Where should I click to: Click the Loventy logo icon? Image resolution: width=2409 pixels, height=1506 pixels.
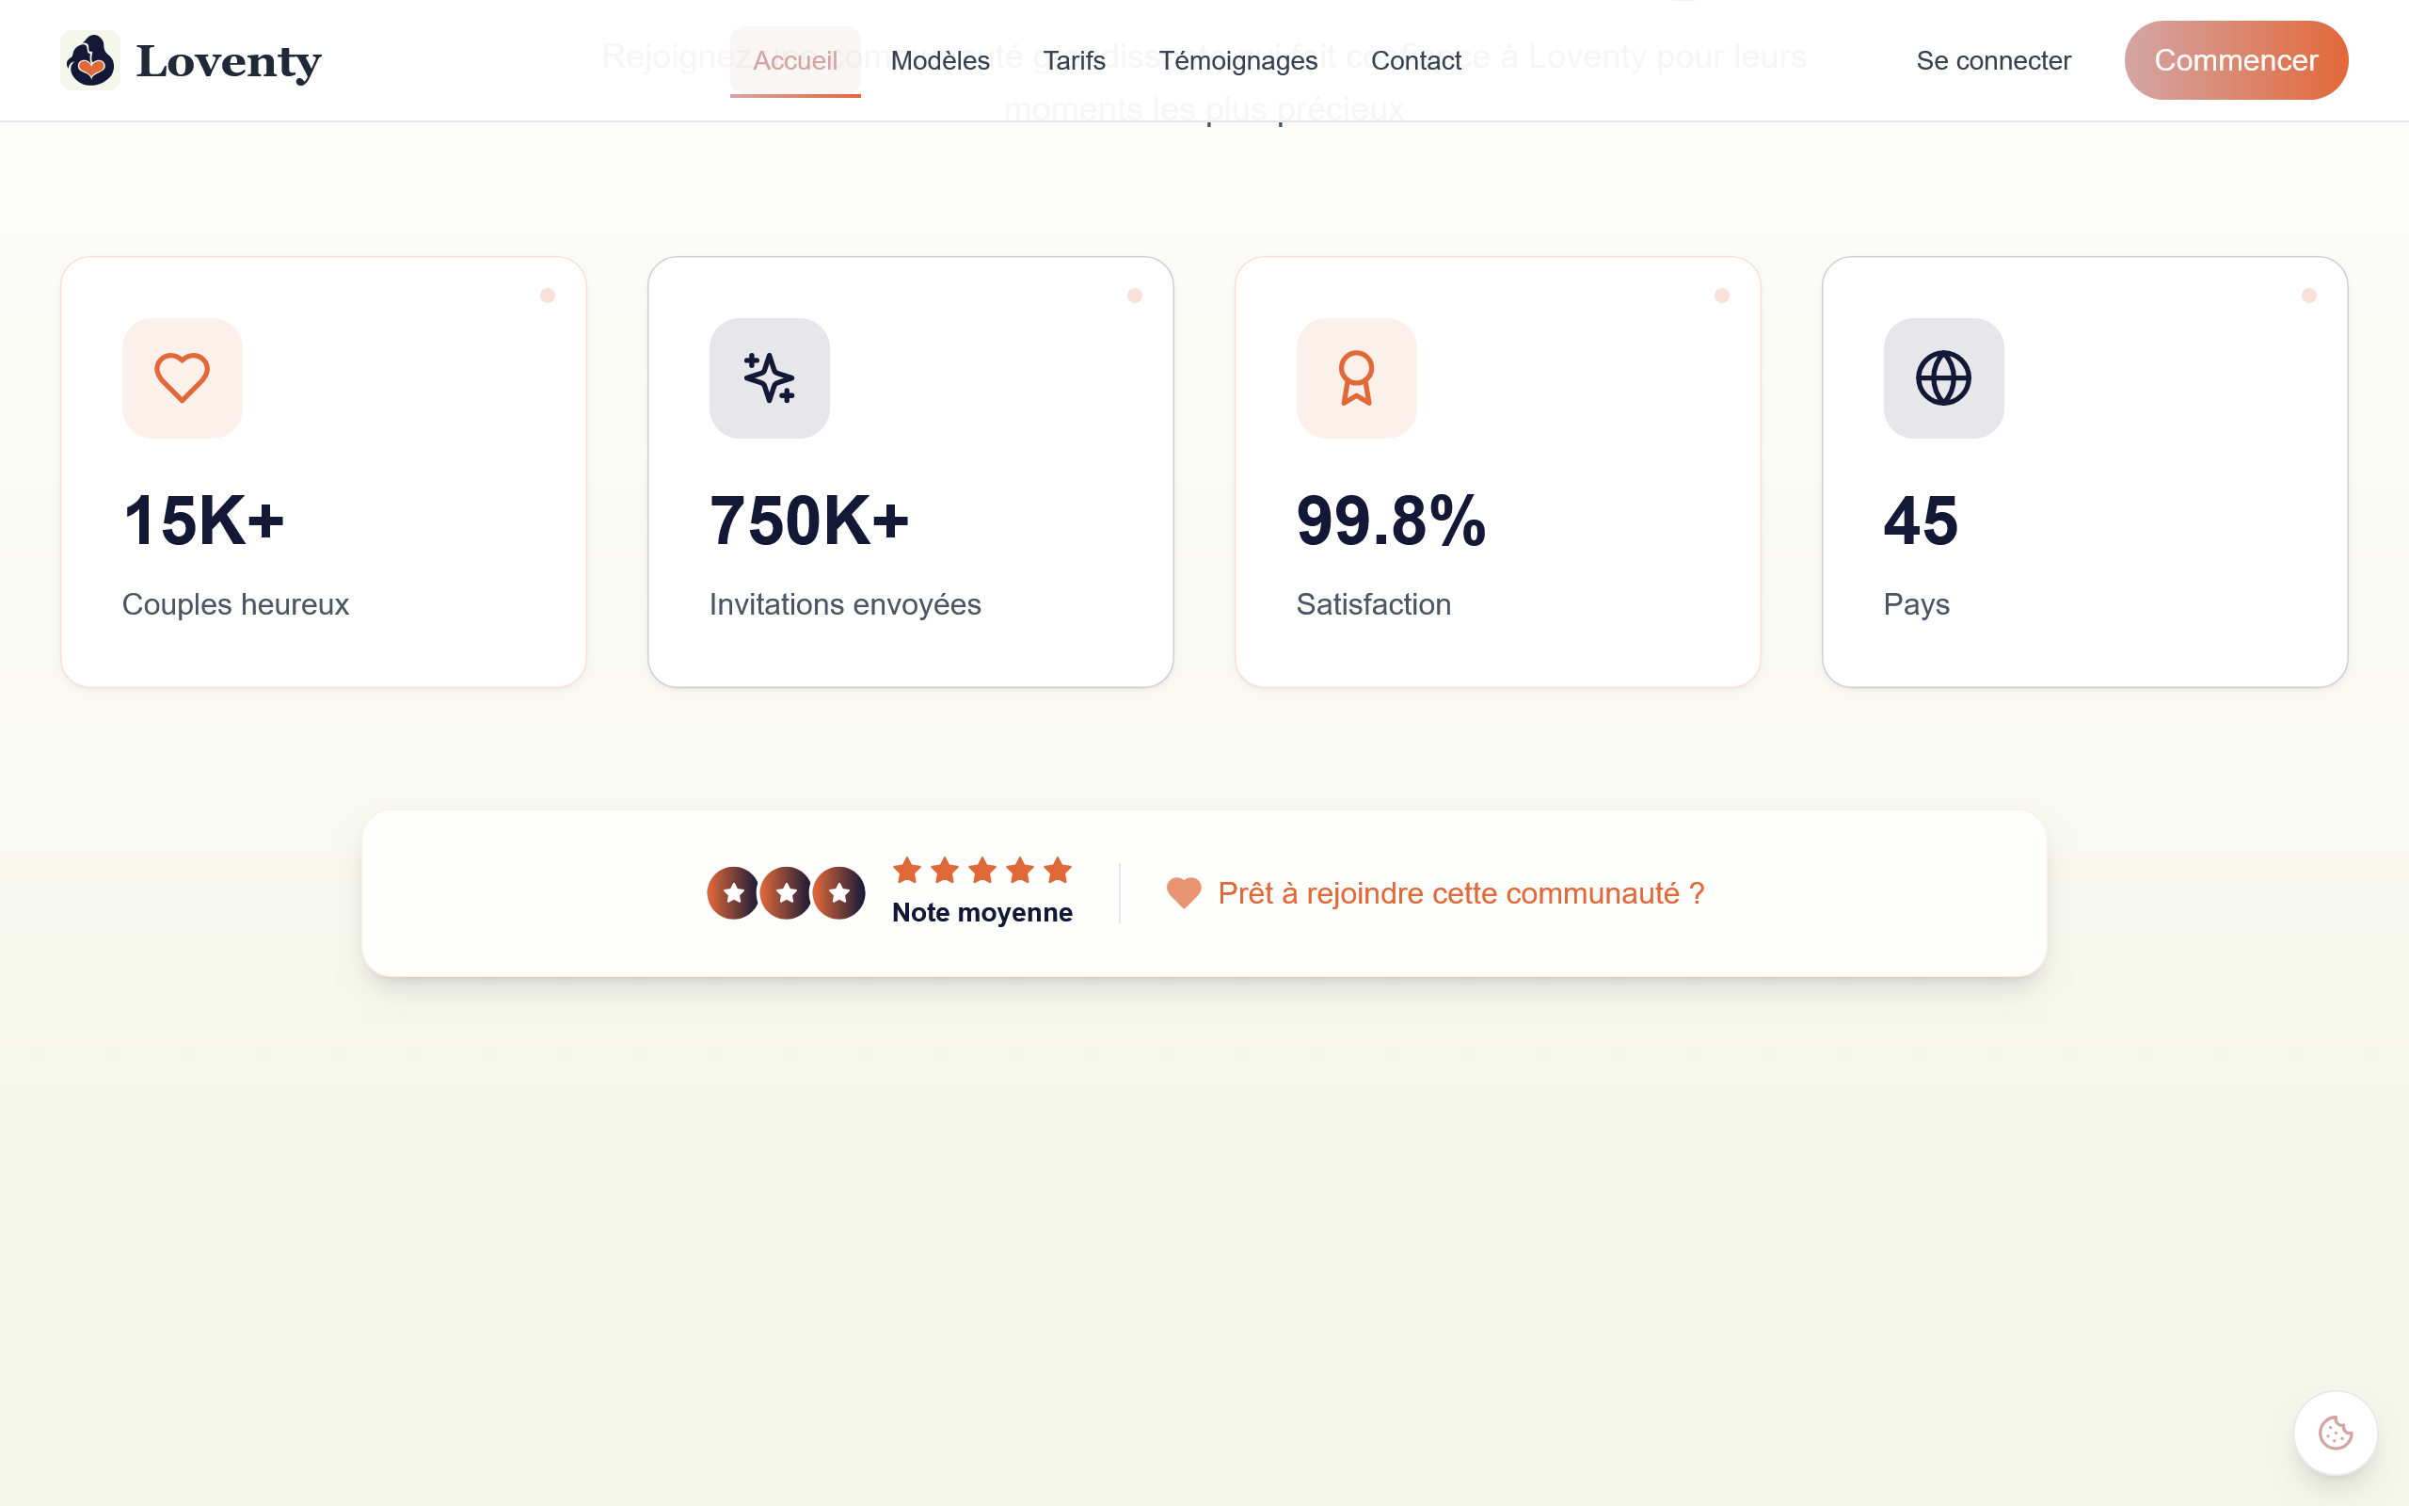pos(90,61)
